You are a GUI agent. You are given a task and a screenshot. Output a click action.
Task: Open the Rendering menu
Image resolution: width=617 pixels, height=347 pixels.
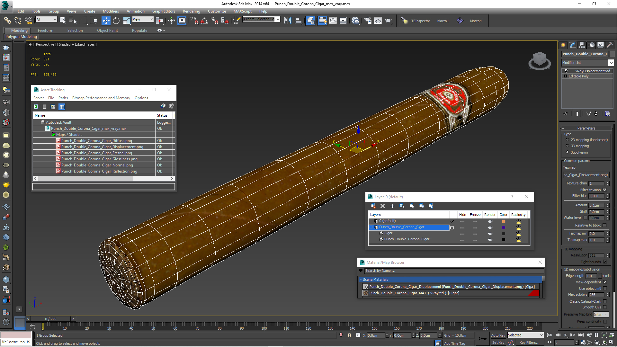(x=191, y=11)
